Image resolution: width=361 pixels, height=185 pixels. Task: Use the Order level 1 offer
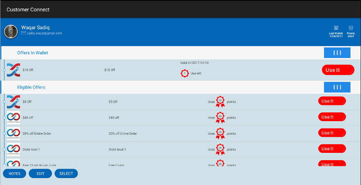click(332, 149)
